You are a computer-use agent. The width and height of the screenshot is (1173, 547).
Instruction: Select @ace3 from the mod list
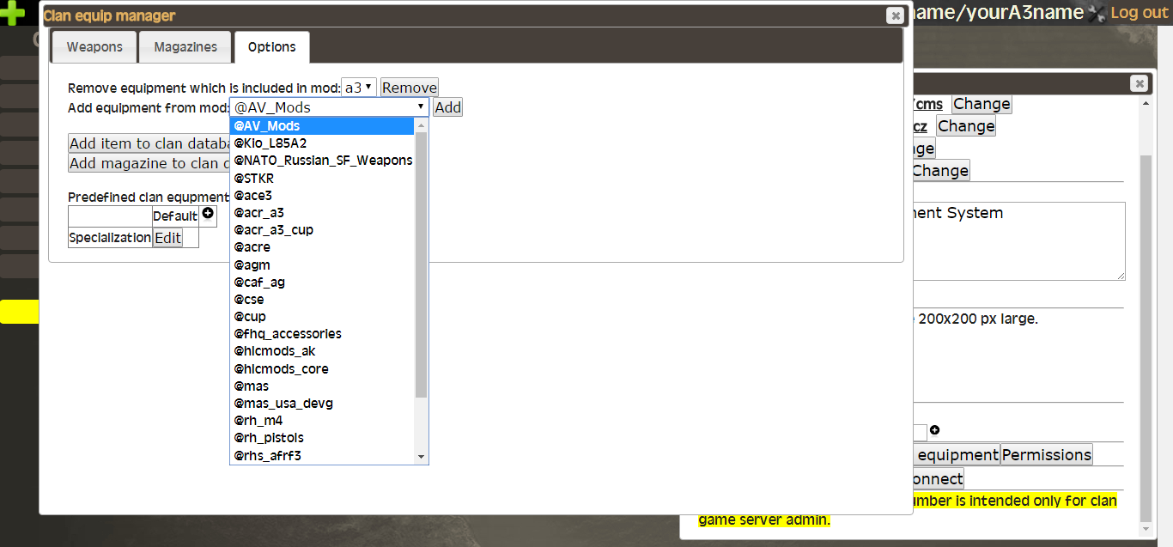252,196
